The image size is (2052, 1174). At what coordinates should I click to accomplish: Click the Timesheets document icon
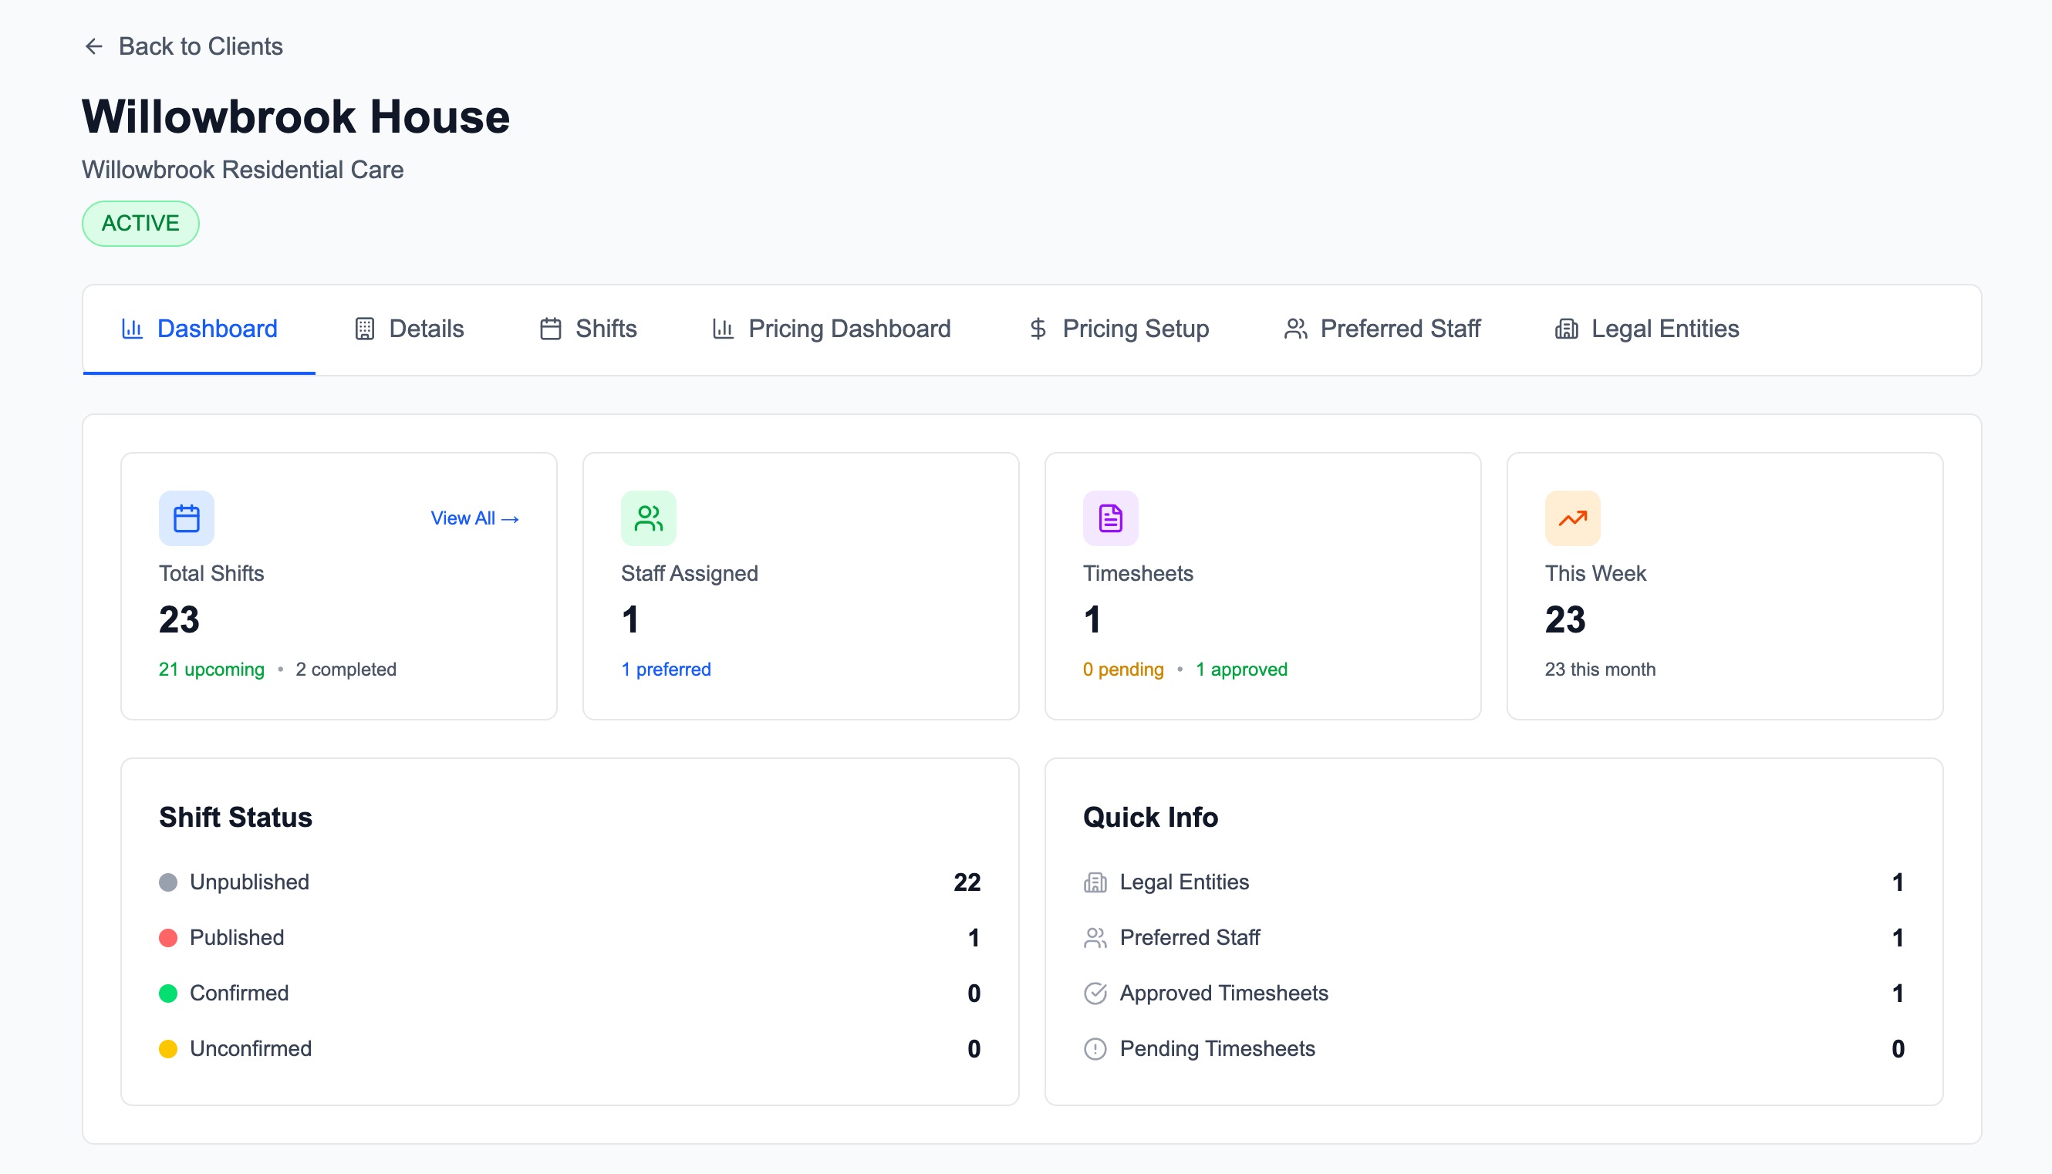(1110, 518)
